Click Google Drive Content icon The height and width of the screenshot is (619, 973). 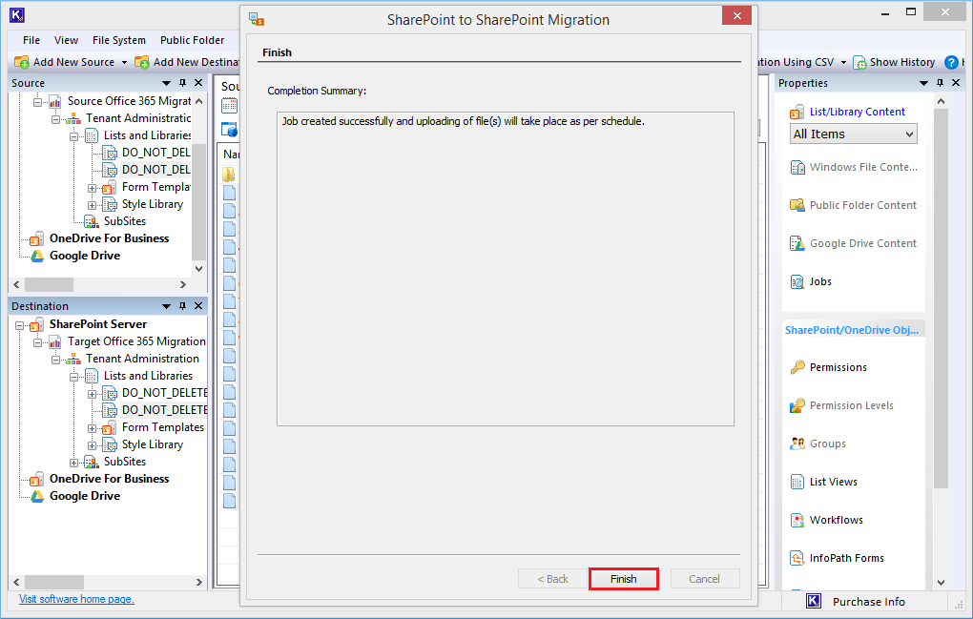point(797,244)
